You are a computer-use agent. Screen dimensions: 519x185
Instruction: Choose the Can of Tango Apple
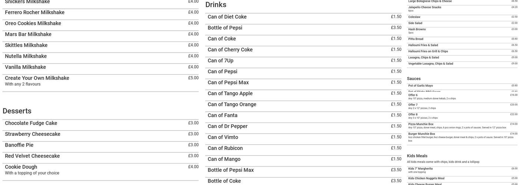click(x=230, y=94)
